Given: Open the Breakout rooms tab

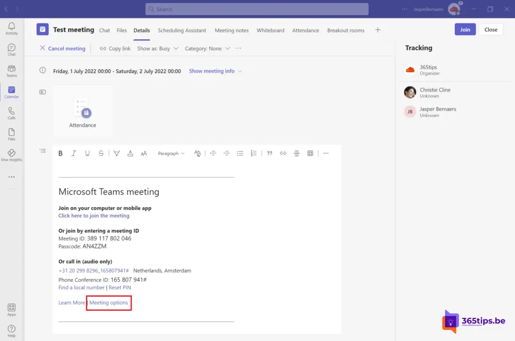Looking at the screenshot, I should [346, 30].
